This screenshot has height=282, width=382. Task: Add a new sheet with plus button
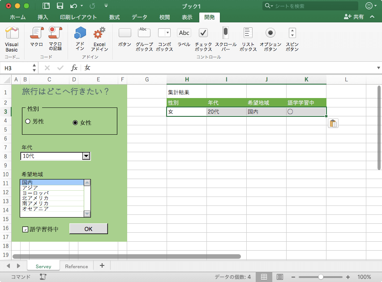pyautogui.click(x=102, y=266)
